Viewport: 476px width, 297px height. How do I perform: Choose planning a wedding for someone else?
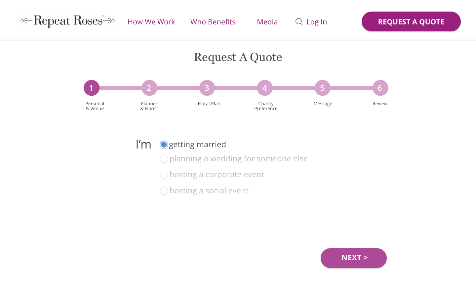[164, 159]
